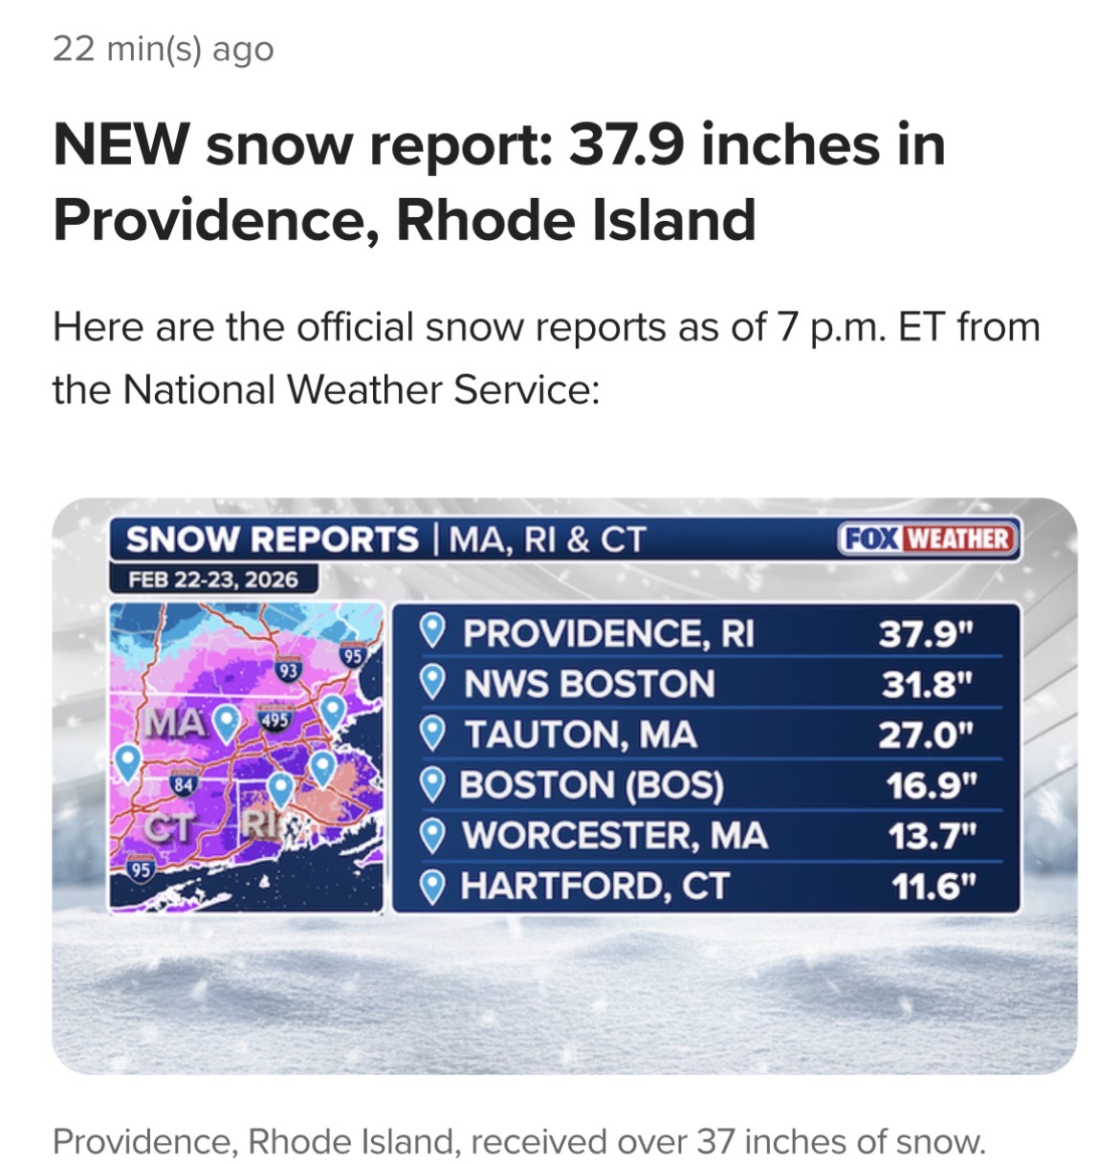Select the 37.9" snowfall total for Providence
Screen dimensions: 1119x1164
coord(926,632)
